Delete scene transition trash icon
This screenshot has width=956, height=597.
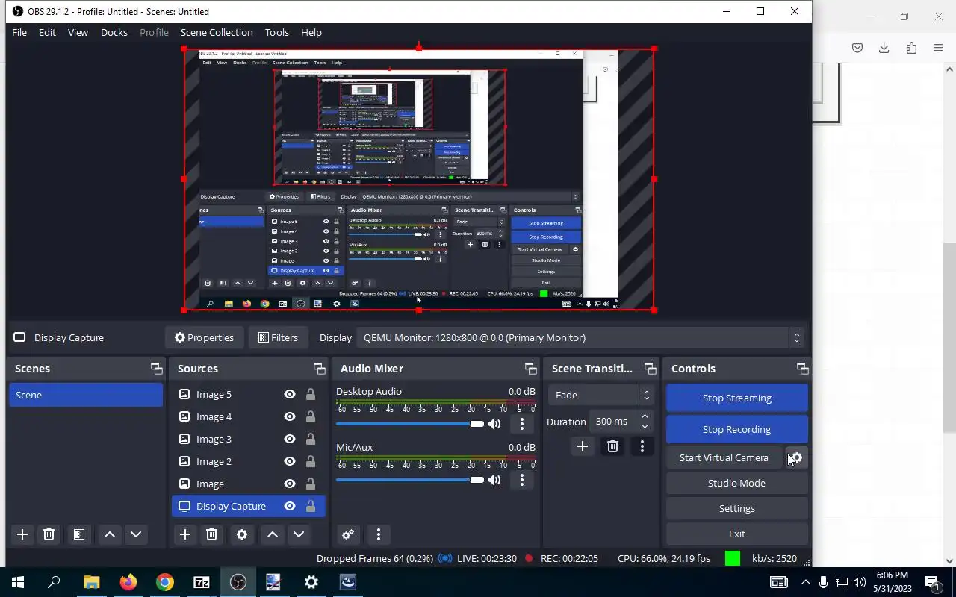point(612,446)
